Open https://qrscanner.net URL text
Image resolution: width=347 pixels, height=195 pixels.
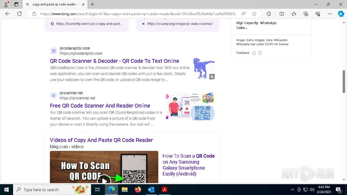[78, 98]
